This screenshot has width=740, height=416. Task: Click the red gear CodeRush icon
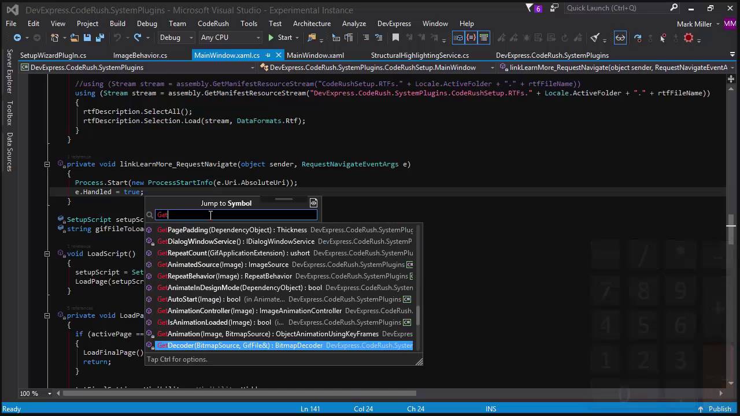pos(689,38)
